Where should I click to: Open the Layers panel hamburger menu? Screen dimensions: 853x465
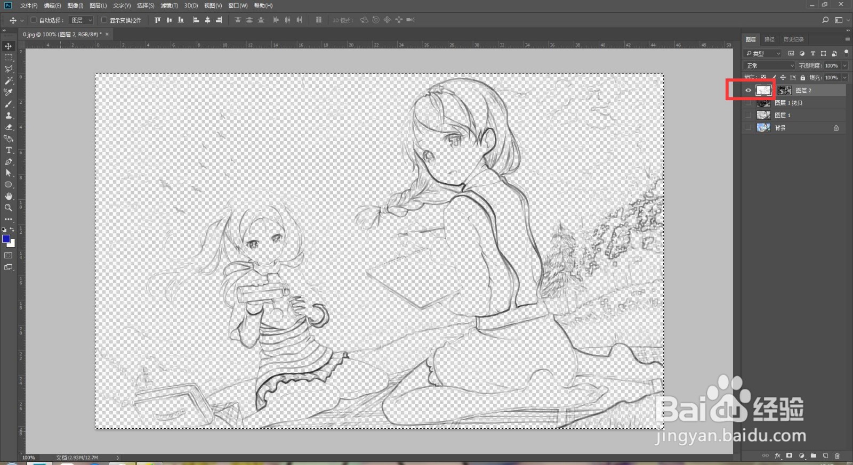pos(847,39)
